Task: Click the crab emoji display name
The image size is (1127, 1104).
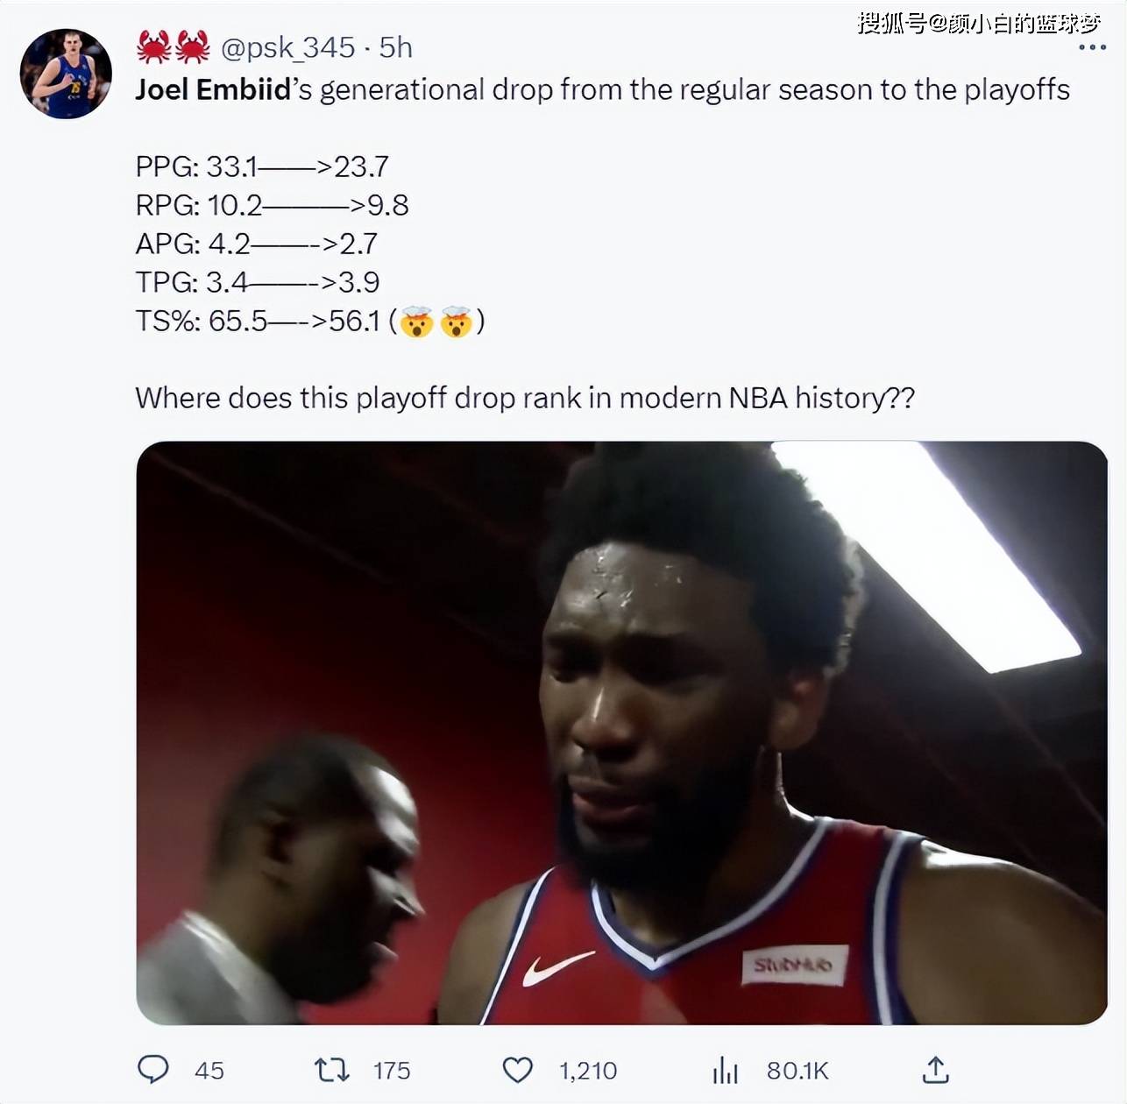Action: pyautogui.click(x=174, y=47)
